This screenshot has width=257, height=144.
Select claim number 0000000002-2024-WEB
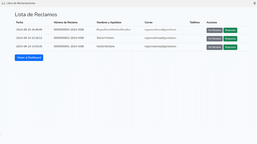[x=69, y=38]
